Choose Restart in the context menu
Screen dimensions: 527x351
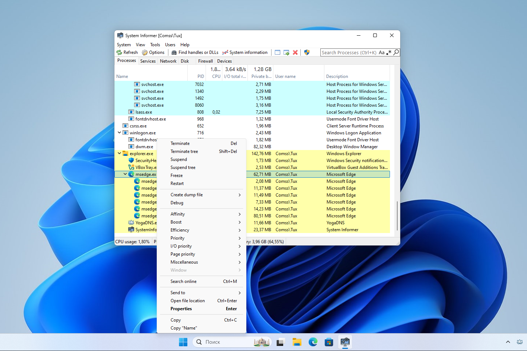(202, 184)
